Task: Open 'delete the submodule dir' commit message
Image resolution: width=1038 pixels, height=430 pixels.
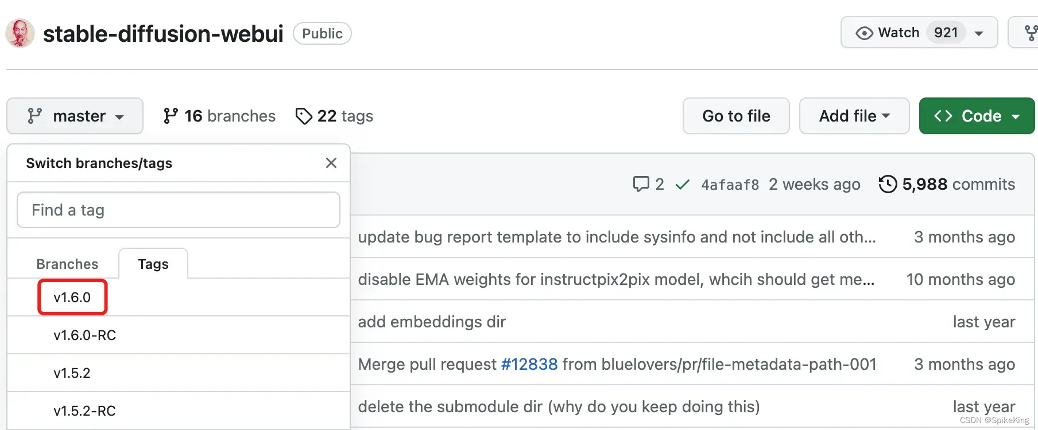Action: click(559, 406)
